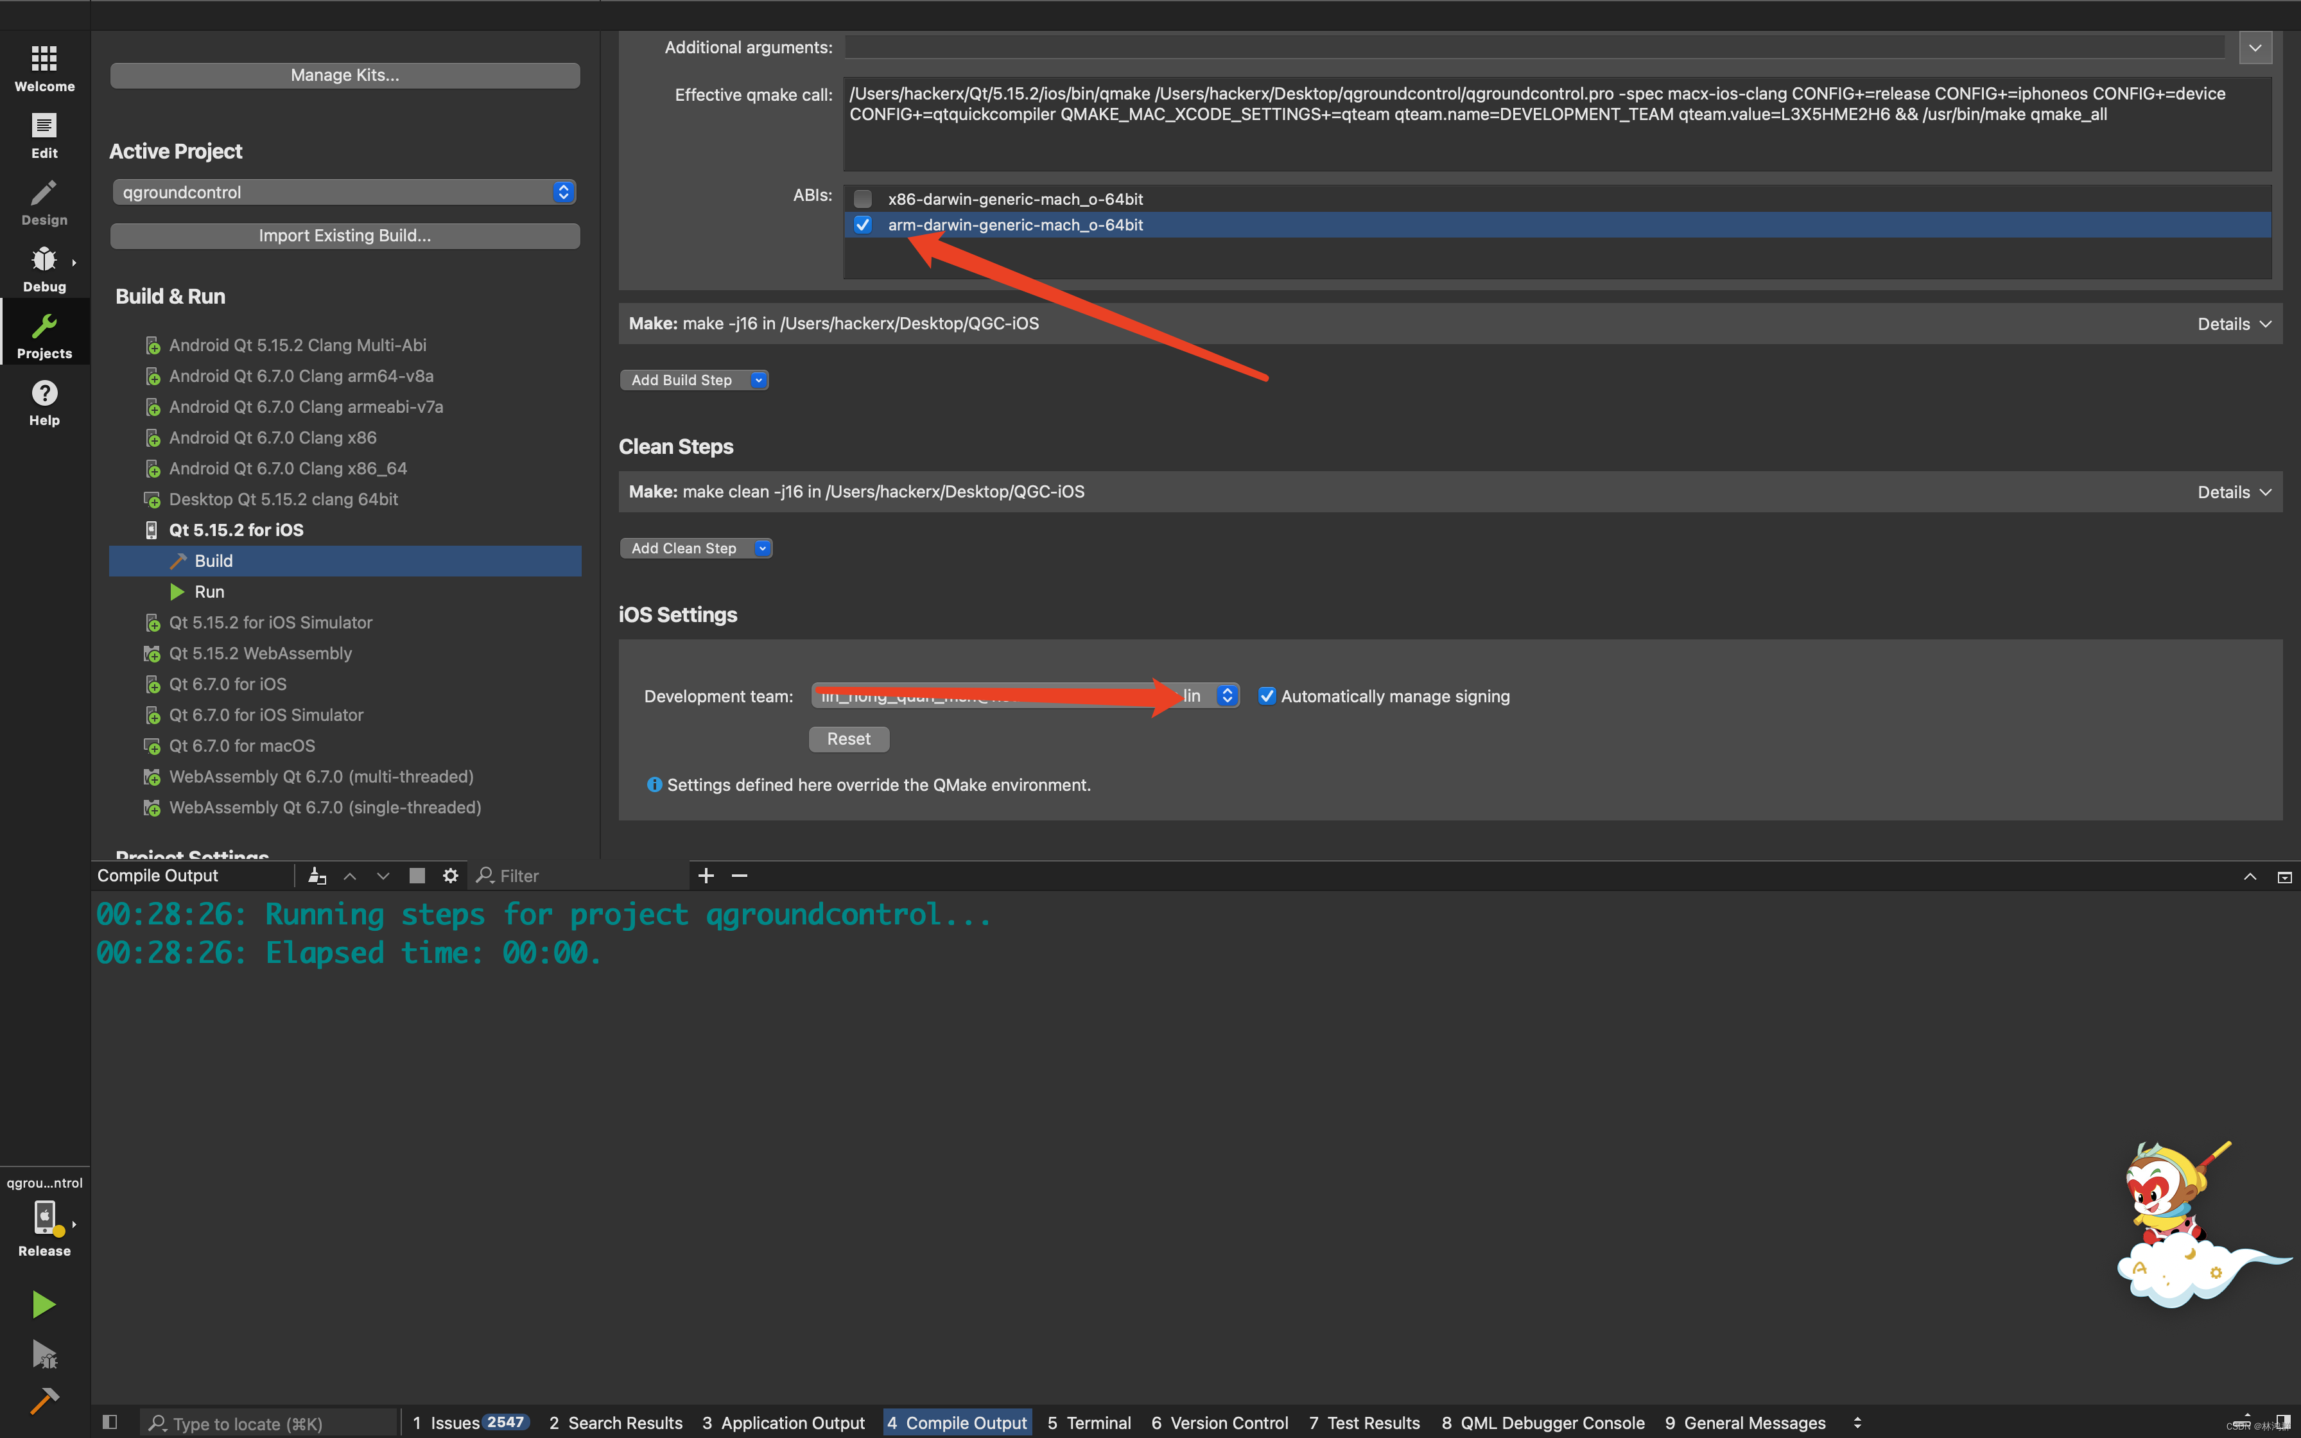This screenshot has height=1438, width=2301.
Task: Open General Messages pane
Action: 1745,1423
